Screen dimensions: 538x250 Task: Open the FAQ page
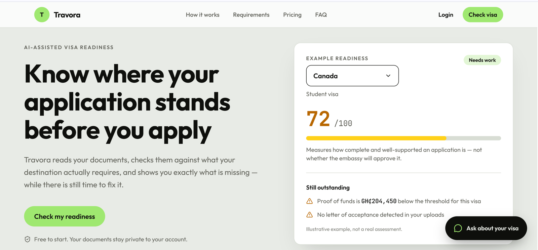pos(321,15)
